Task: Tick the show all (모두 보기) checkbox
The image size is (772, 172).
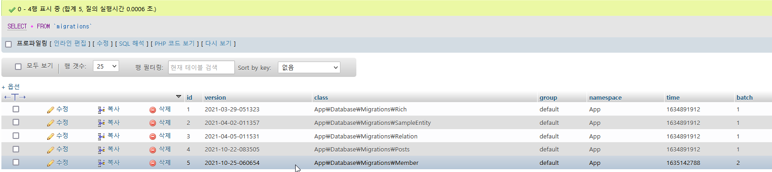Action: (x=18, y=67)
